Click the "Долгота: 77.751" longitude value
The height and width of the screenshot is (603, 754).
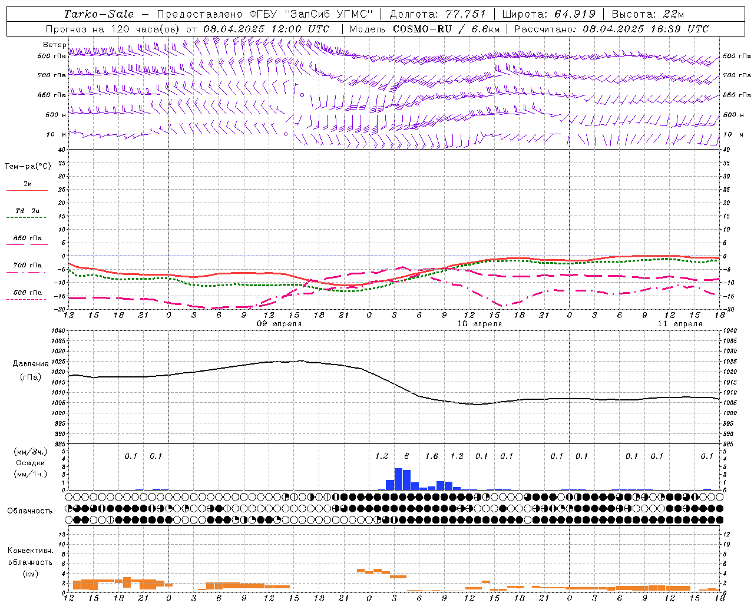click(438, 14)
